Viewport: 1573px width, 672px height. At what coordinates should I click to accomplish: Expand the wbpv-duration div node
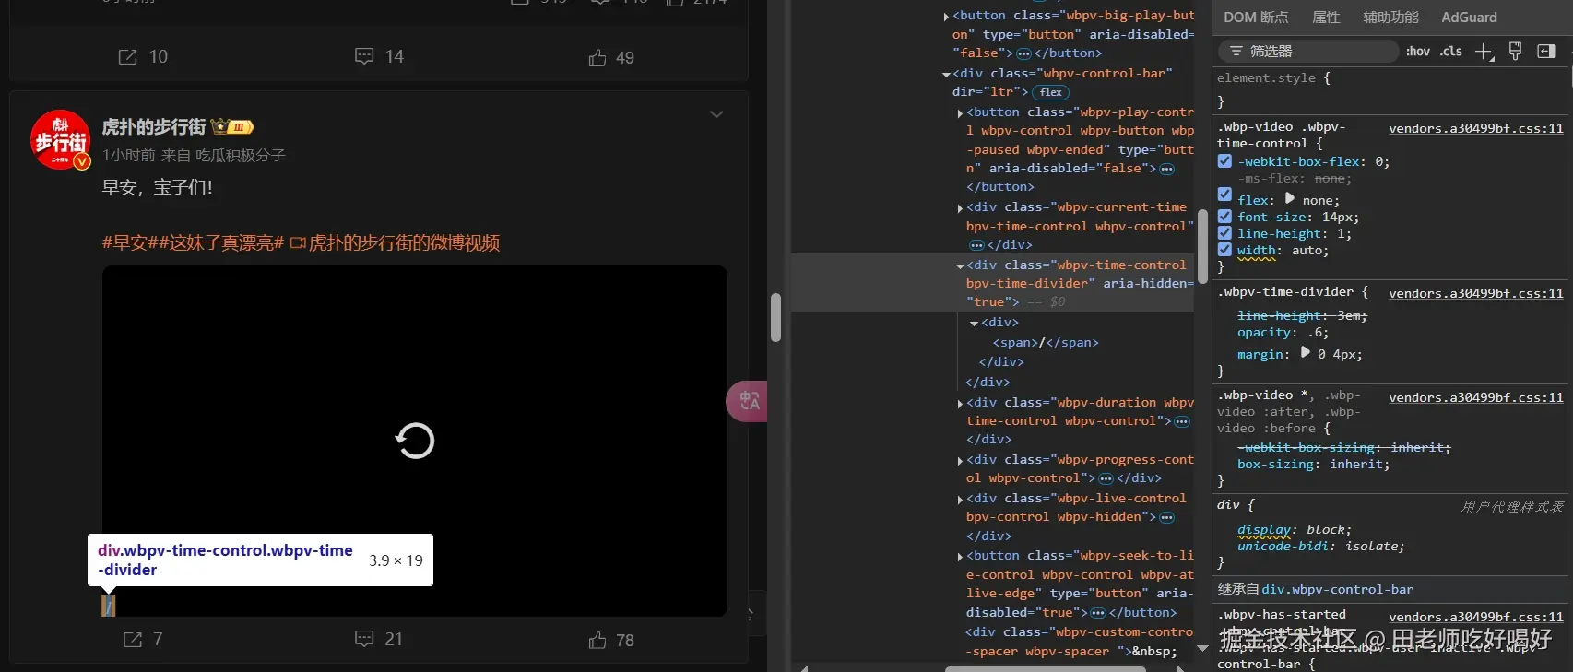pyautogui.click(x=961, y=403)
